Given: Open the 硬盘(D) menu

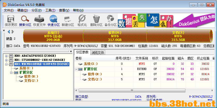Looking at the screenshot, I should point(23,10).
